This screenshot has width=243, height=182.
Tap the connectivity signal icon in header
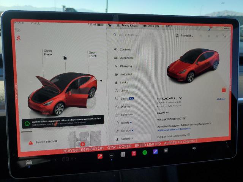[x=224, y=36]
